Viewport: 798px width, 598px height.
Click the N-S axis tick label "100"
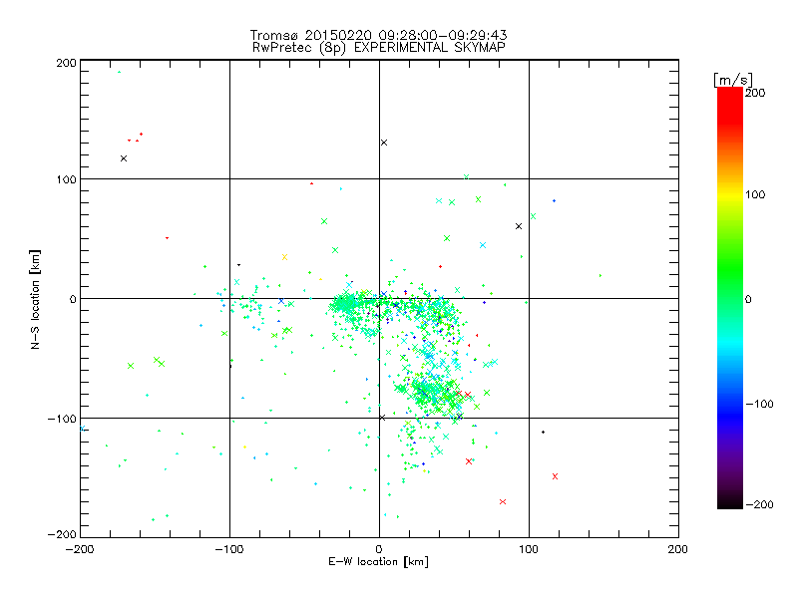click(x=66, y=179)
